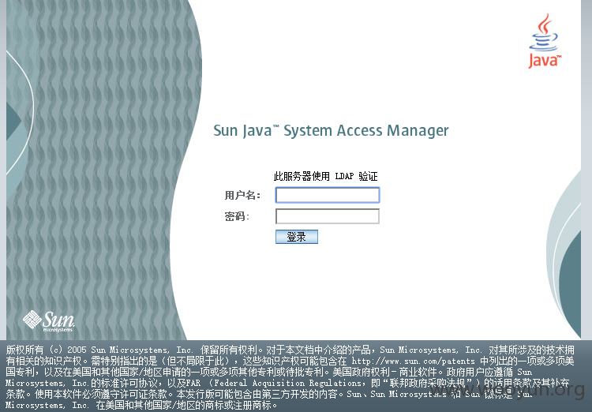This screenshot has width=592, height=412.
Task: Click the Sun Java System Access Manager heading
Action: coord(331,131)
